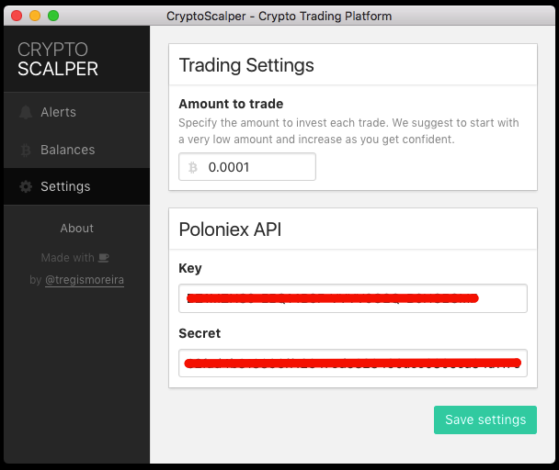Image resolution: width=559 pixels, height=470 pixels.
Task: Visit the @tregismoreira profile link
Action: 85,280
